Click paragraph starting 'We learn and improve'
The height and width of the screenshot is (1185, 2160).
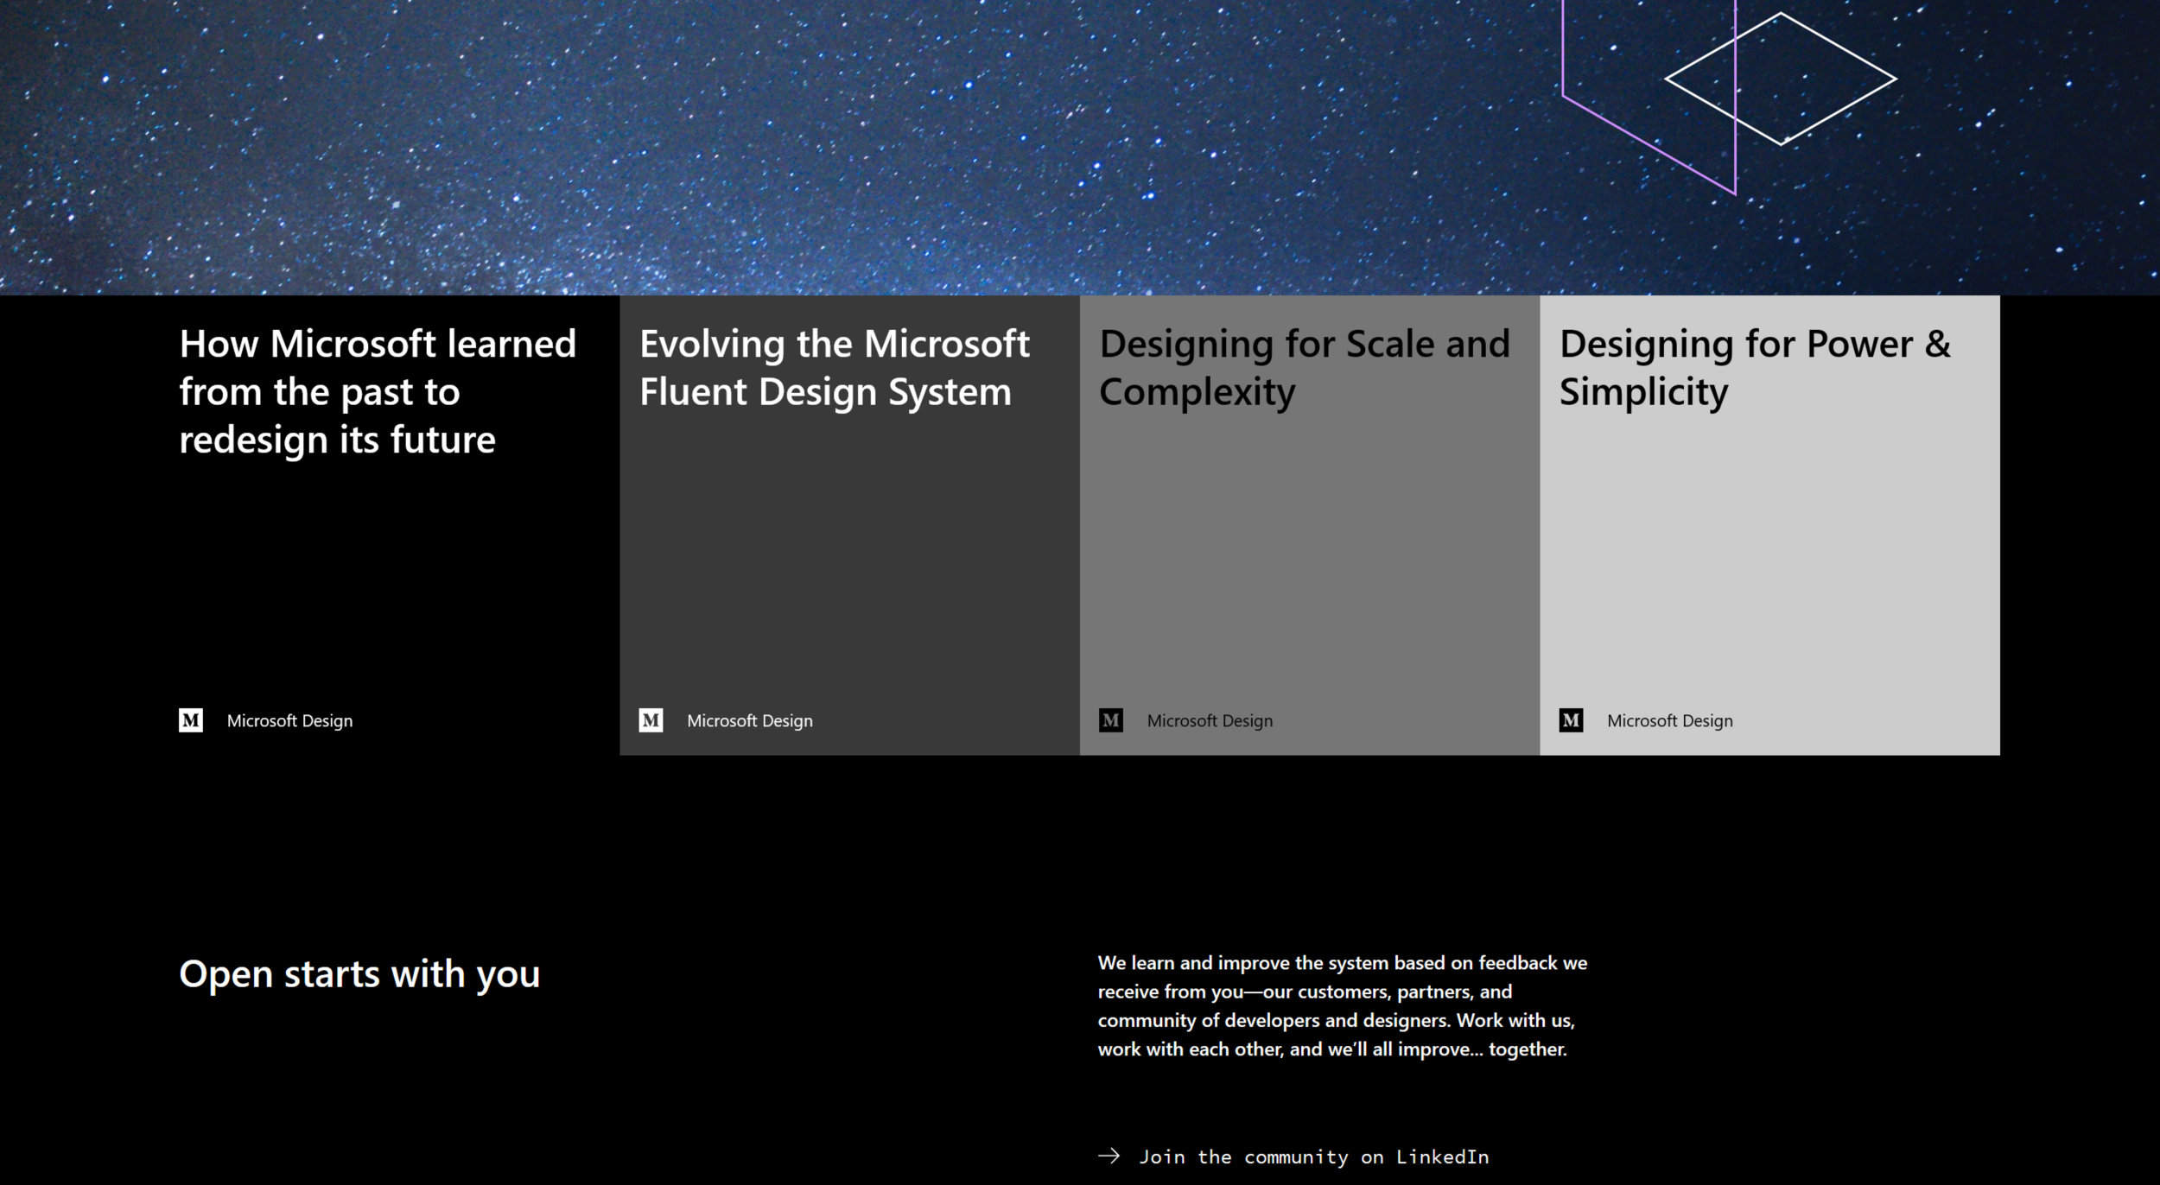[1343, 1006]
